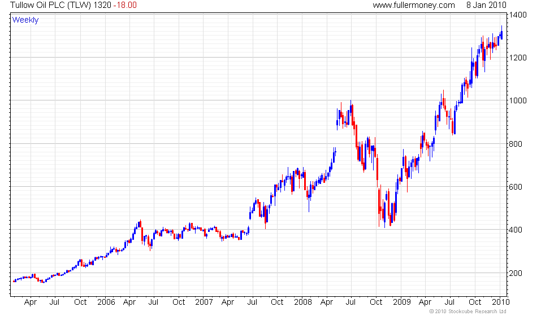This screenshot has height=316, width=554.
Task: Click the 1000 price axis label
Action: [x=518, y=100]
